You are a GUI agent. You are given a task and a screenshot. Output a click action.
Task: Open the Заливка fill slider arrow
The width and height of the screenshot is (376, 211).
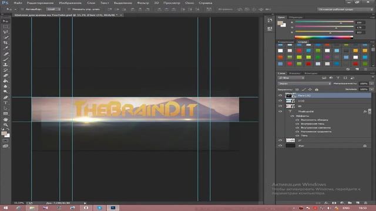pyautogui.click(x=372, y=89)
